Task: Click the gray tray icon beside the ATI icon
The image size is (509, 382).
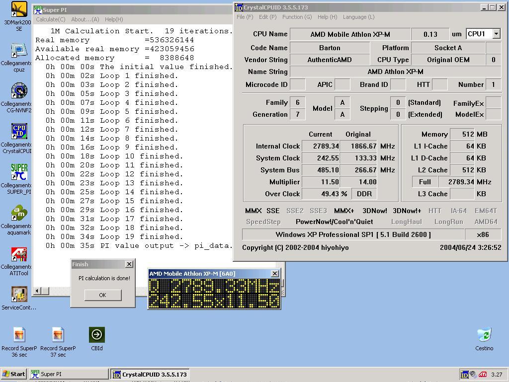Action: tap(473, 375)
